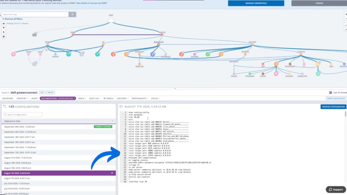
Task: Open map settings gear icon
Action: 3,37
